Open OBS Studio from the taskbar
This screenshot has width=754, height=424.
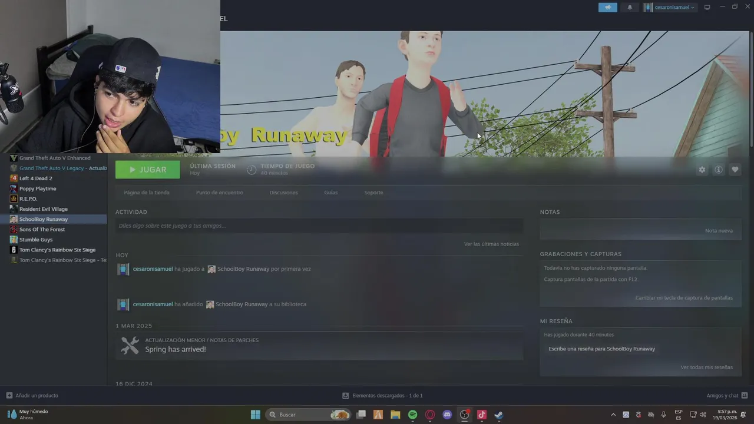tap(464, 415)
